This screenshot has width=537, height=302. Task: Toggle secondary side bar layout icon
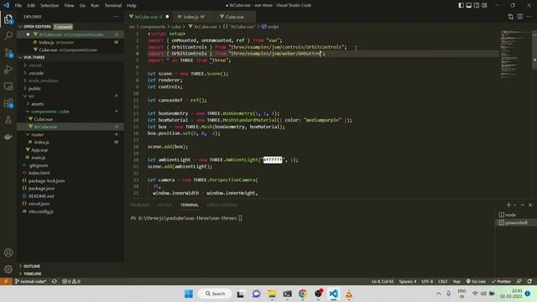click(x=477, y=5)
